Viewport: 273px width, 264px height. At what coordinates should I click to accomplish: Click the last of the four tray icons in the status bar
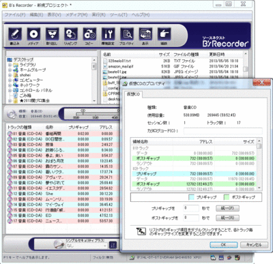pos(238,258)
